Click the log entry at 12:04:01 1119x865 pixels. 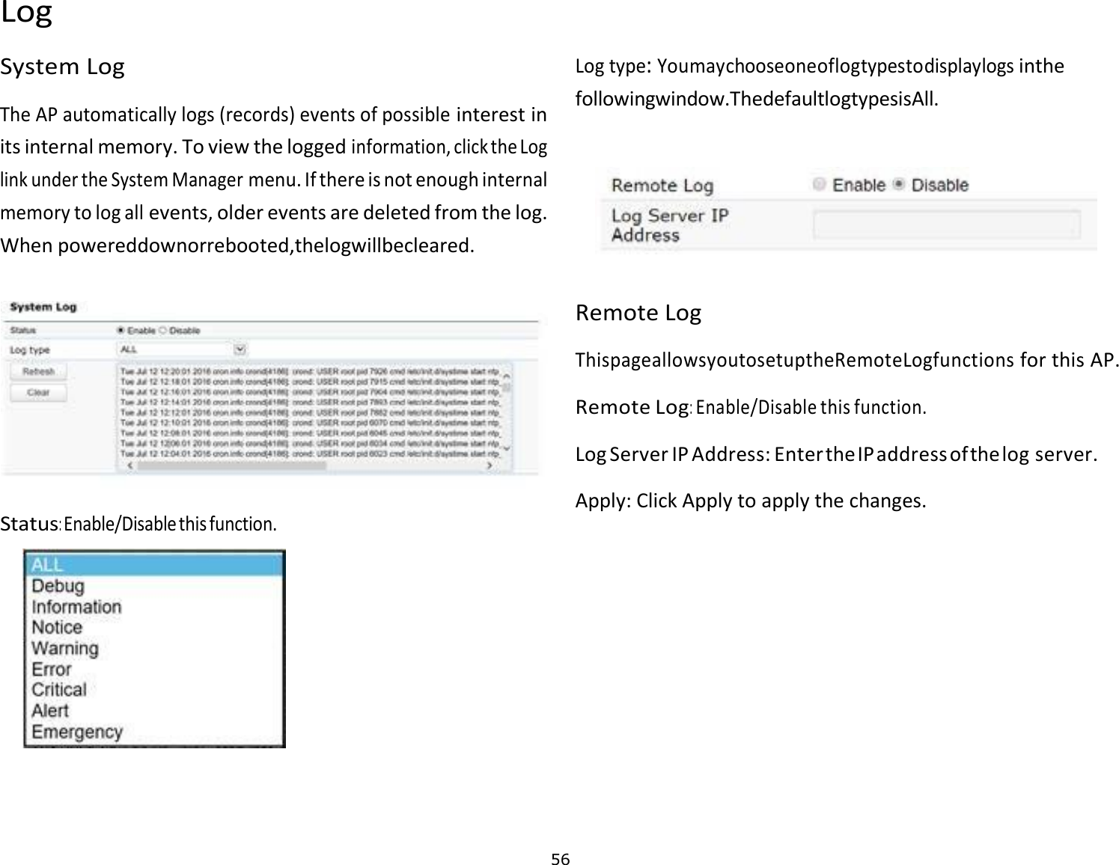[x=310, y=453]
